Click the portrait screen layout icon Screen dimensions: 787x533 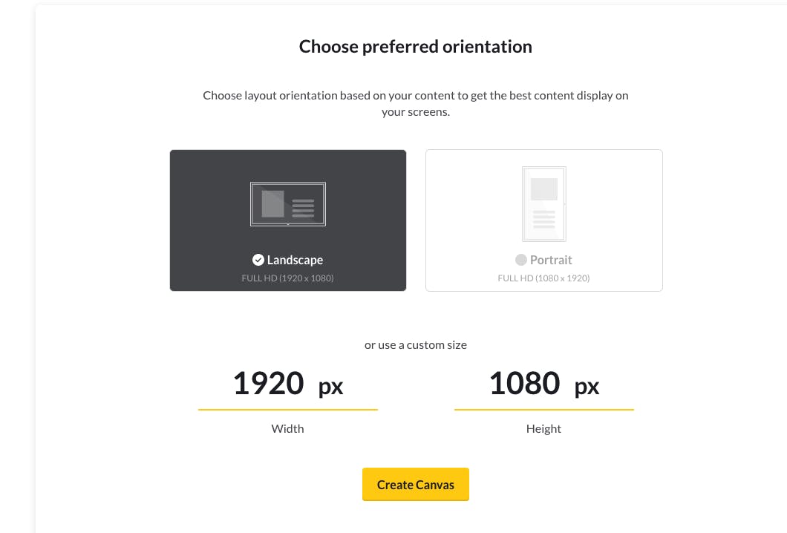click(x=544, y=203)
